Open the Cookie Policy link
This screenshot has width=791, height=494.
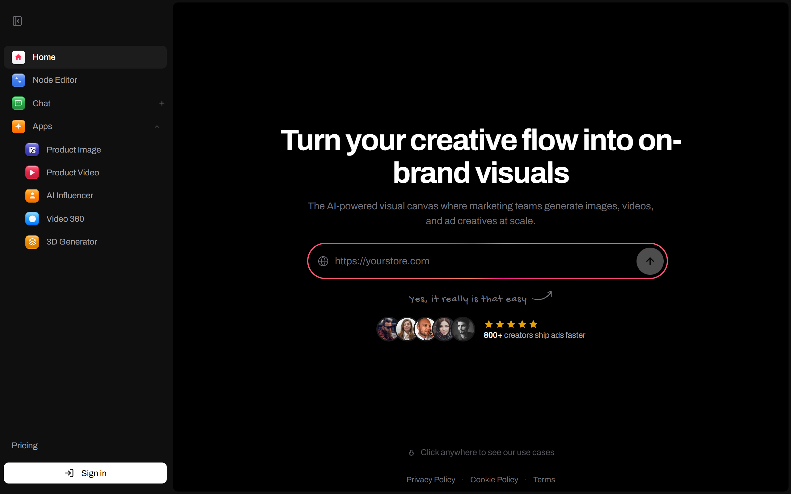(x=494, y=479)
